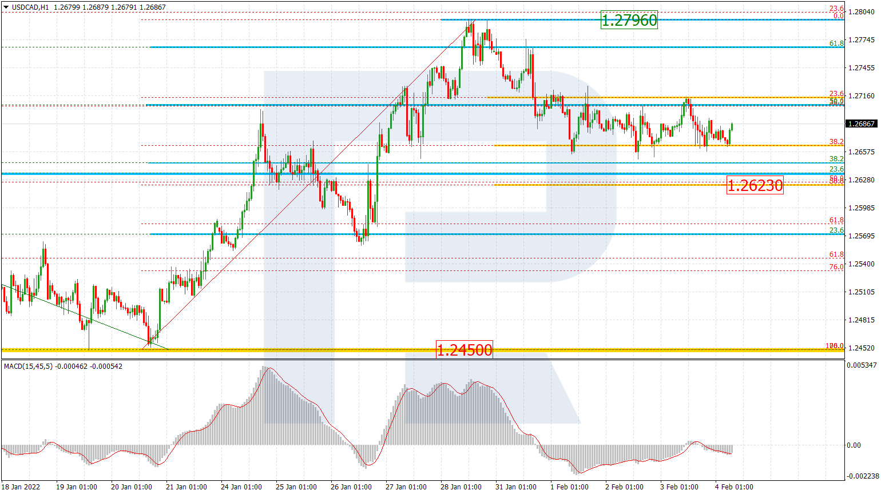Image resolution: width=881 pixels, height=494 pixels.
Task: Click the 20 Jan 01:00 time label
Action: [x=132, y=487]
